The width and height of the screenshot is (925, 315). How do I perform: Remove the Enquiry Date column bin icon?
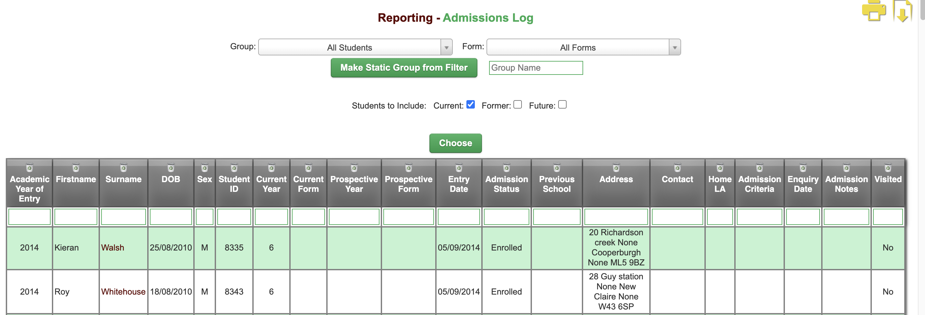(x=803, y=167)
